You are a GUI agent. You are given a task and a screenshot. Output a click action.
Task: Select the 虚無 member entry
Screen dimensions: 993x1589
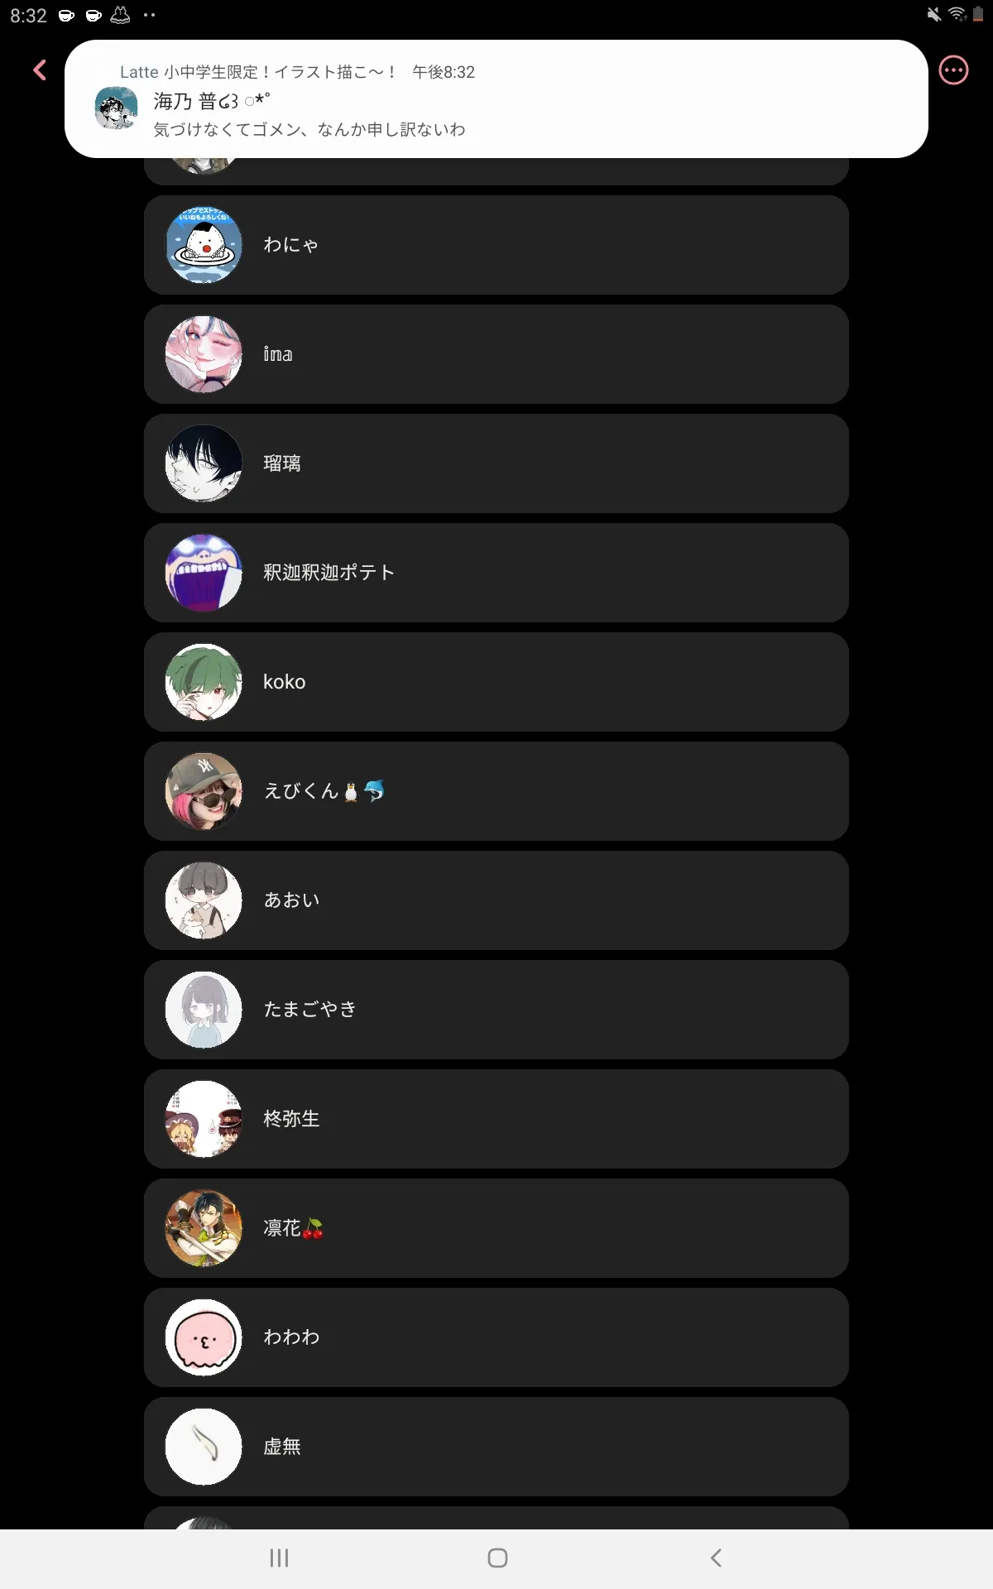[x=496, y=1447]
